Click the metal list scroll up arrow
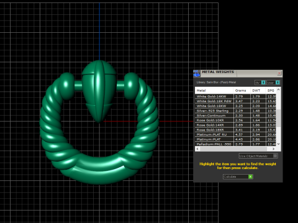The height and width of the screenshot is (223, 298). [x=279, y=89]
